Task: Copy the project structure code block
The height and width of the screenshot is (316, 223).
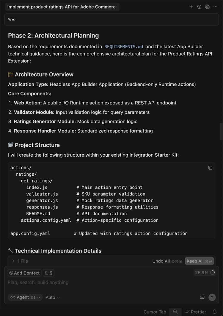Action: click(x=210, y=168)
